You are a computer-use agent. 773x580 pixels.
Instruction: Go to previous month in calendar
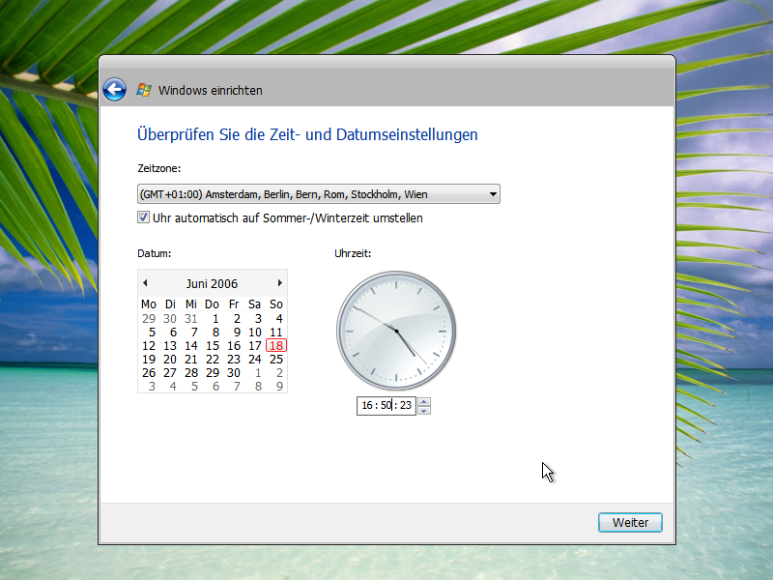[145, 283]
